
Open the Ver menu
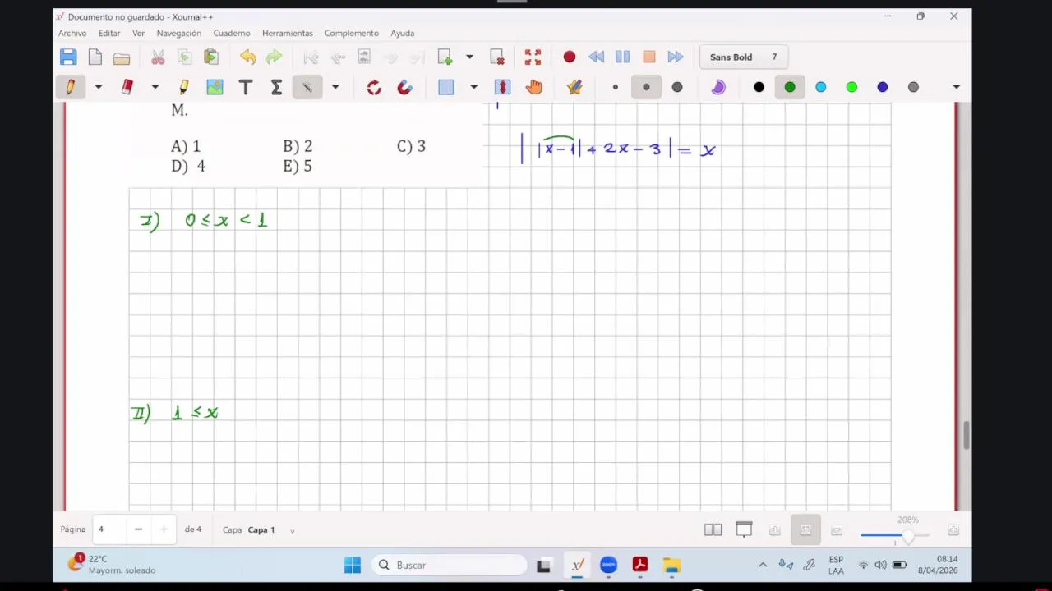(x=138, y=33)
